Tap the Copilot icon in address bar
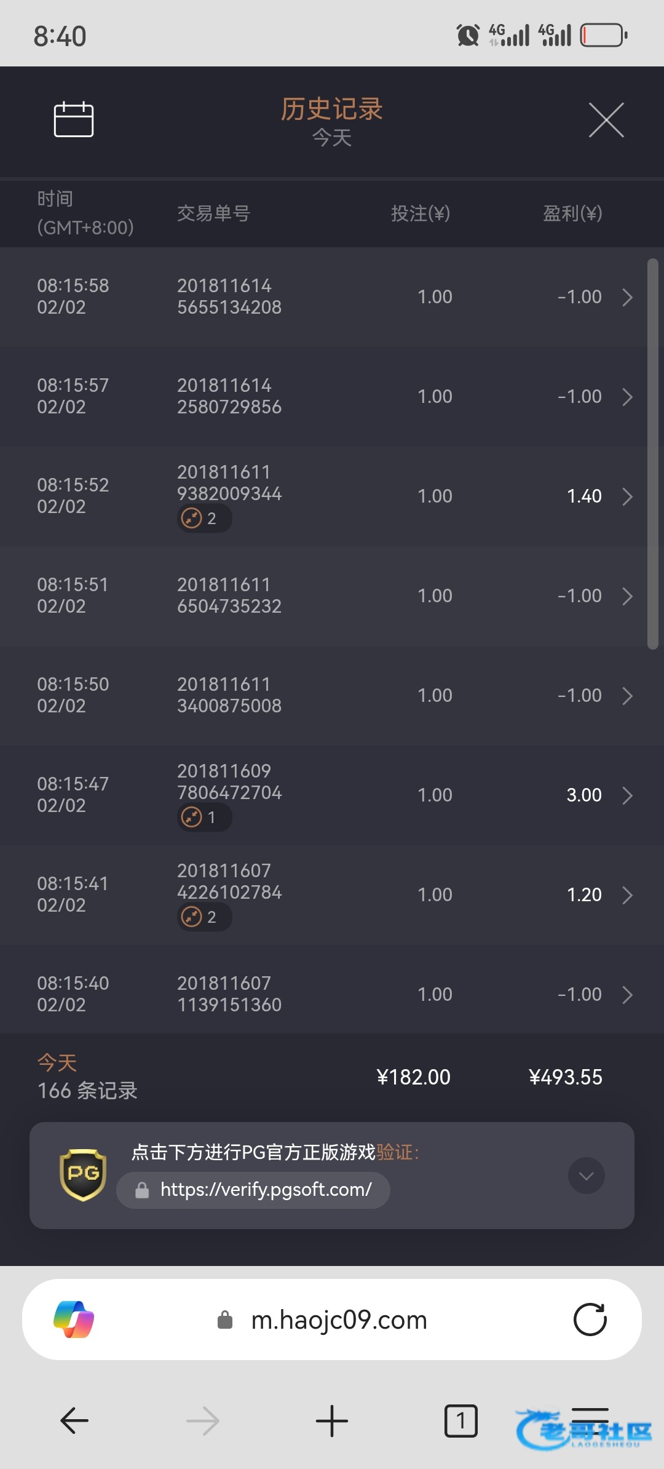This screenshot has height=1469, width=664. [74, 1320]
